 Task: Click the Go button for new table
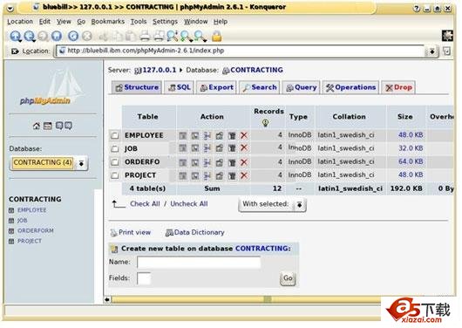pyautogui.click(x=288, y=278)
